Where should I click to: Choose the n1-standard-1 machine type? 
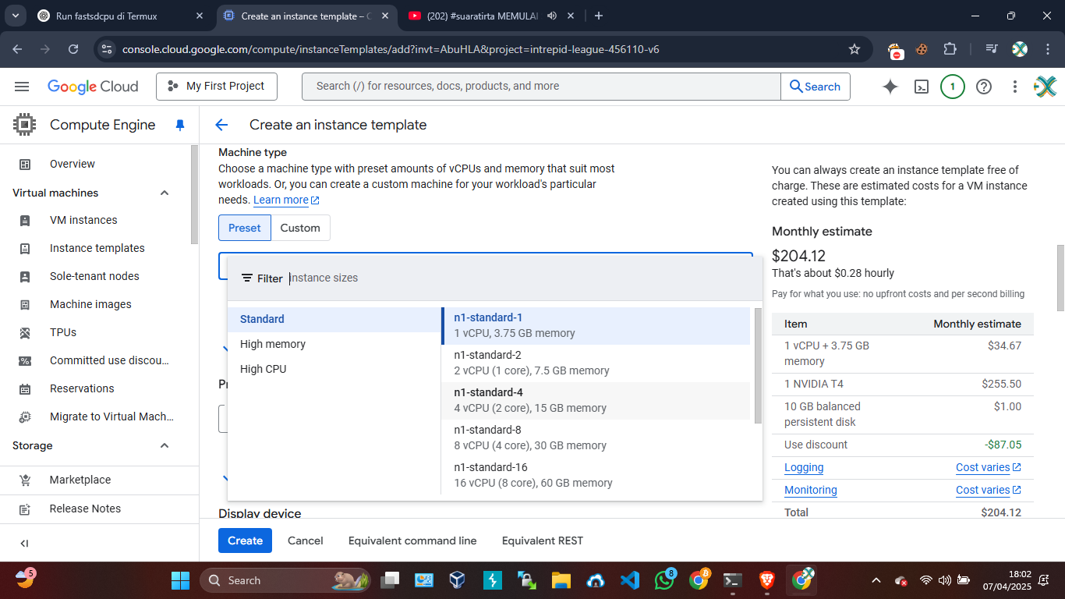click(x=596, y=325)
